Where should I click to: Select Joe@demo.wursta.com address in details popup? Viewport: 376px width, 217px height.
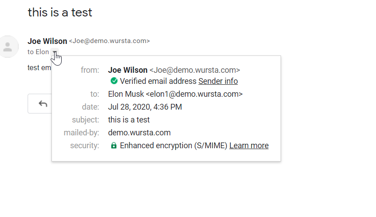[195, 70]
